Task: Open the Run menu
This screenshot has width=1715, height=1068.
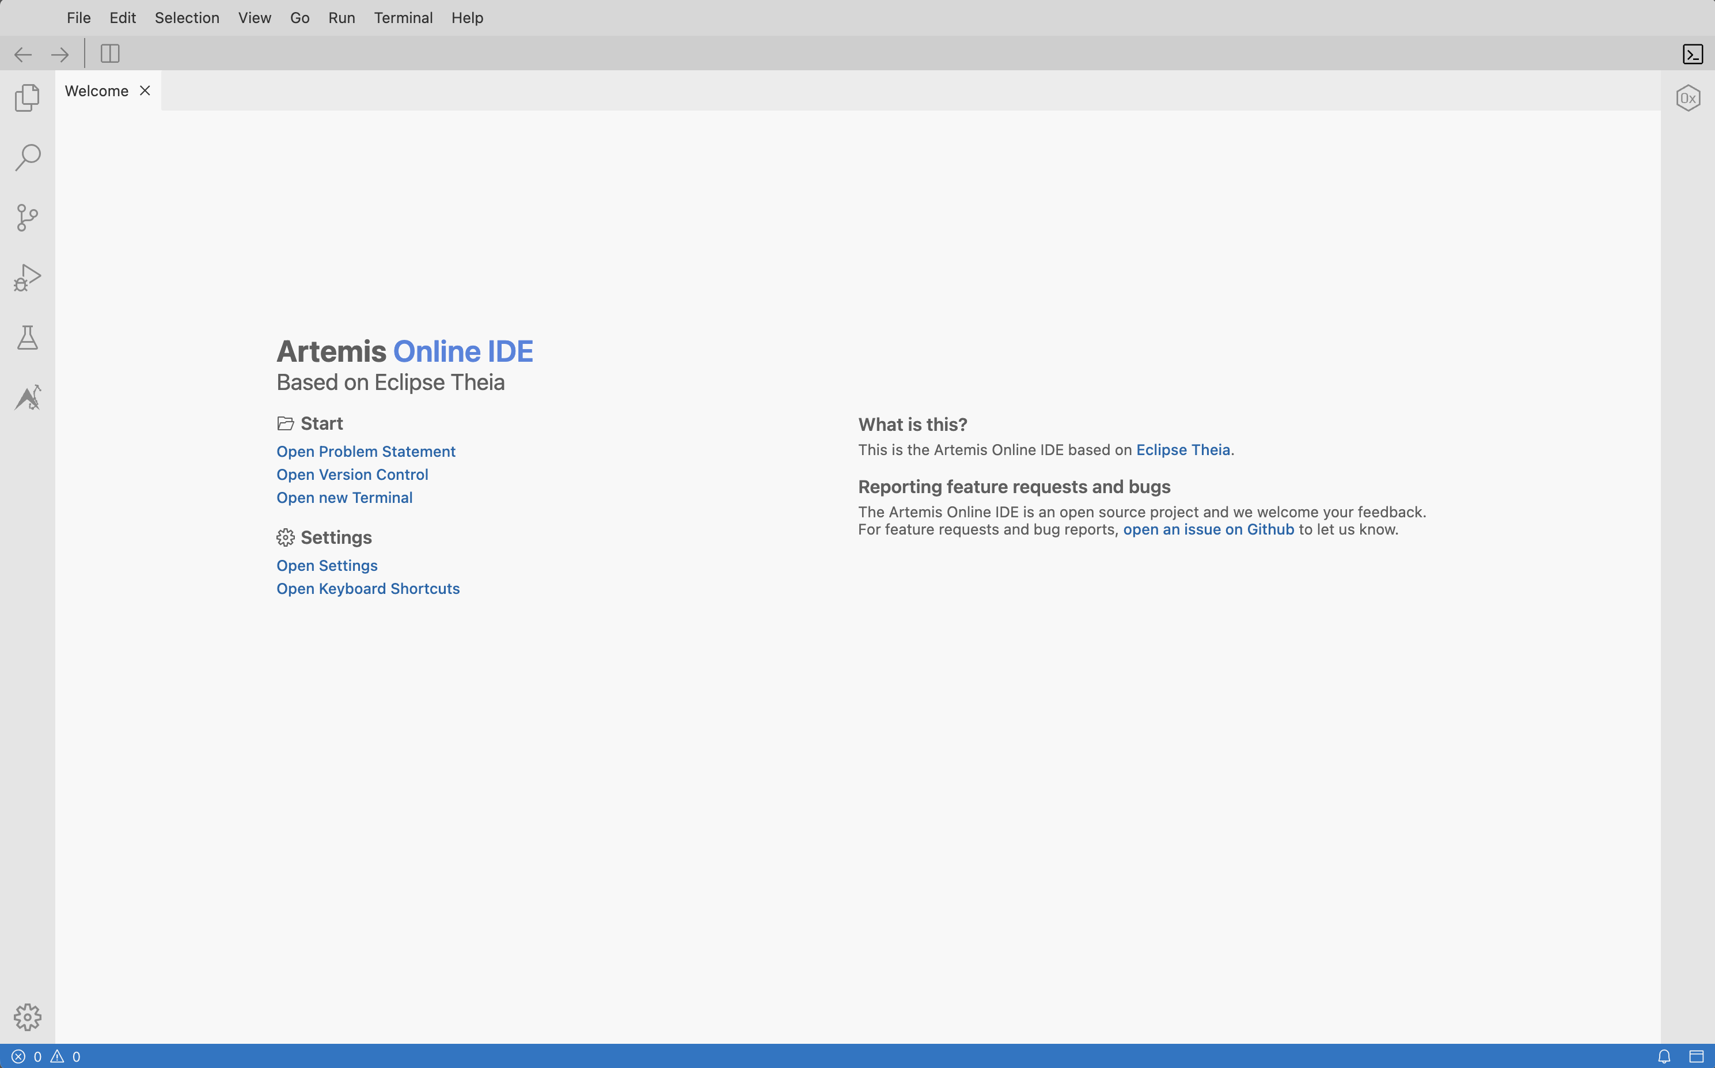Action: 342,18
